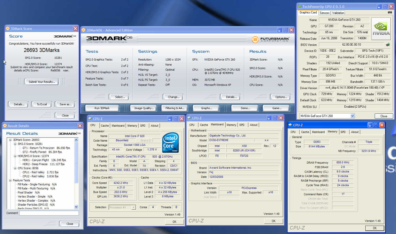Open Cache tab in the CPU-Z Processor window
The image size is (396, 234).
pos(105,126)
